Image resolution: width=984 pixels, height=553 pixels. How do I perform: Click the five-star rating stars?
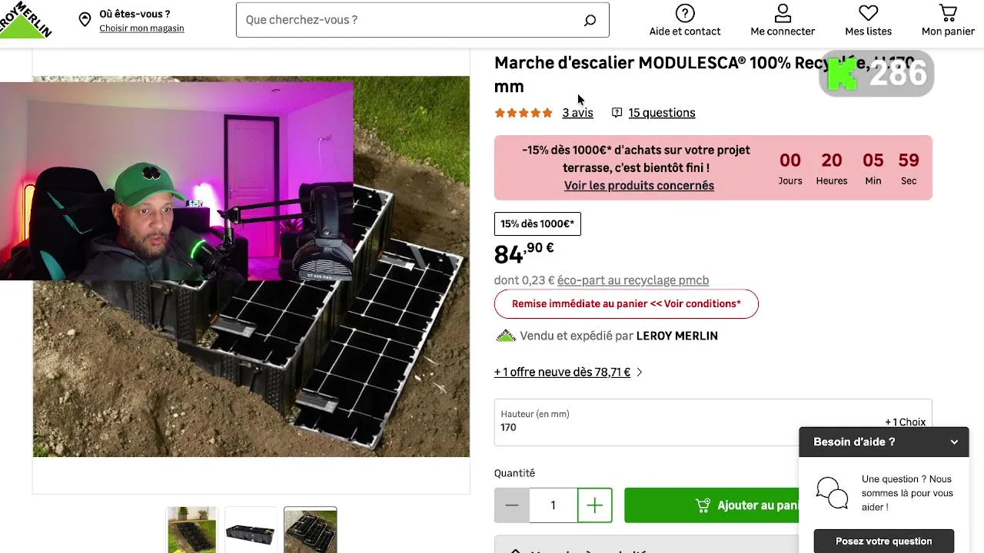(524, 113)
